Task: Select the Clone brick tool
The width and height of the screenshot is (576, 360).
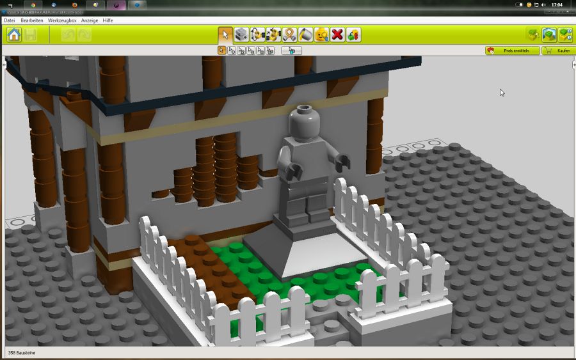Action: tap(241, 35)
